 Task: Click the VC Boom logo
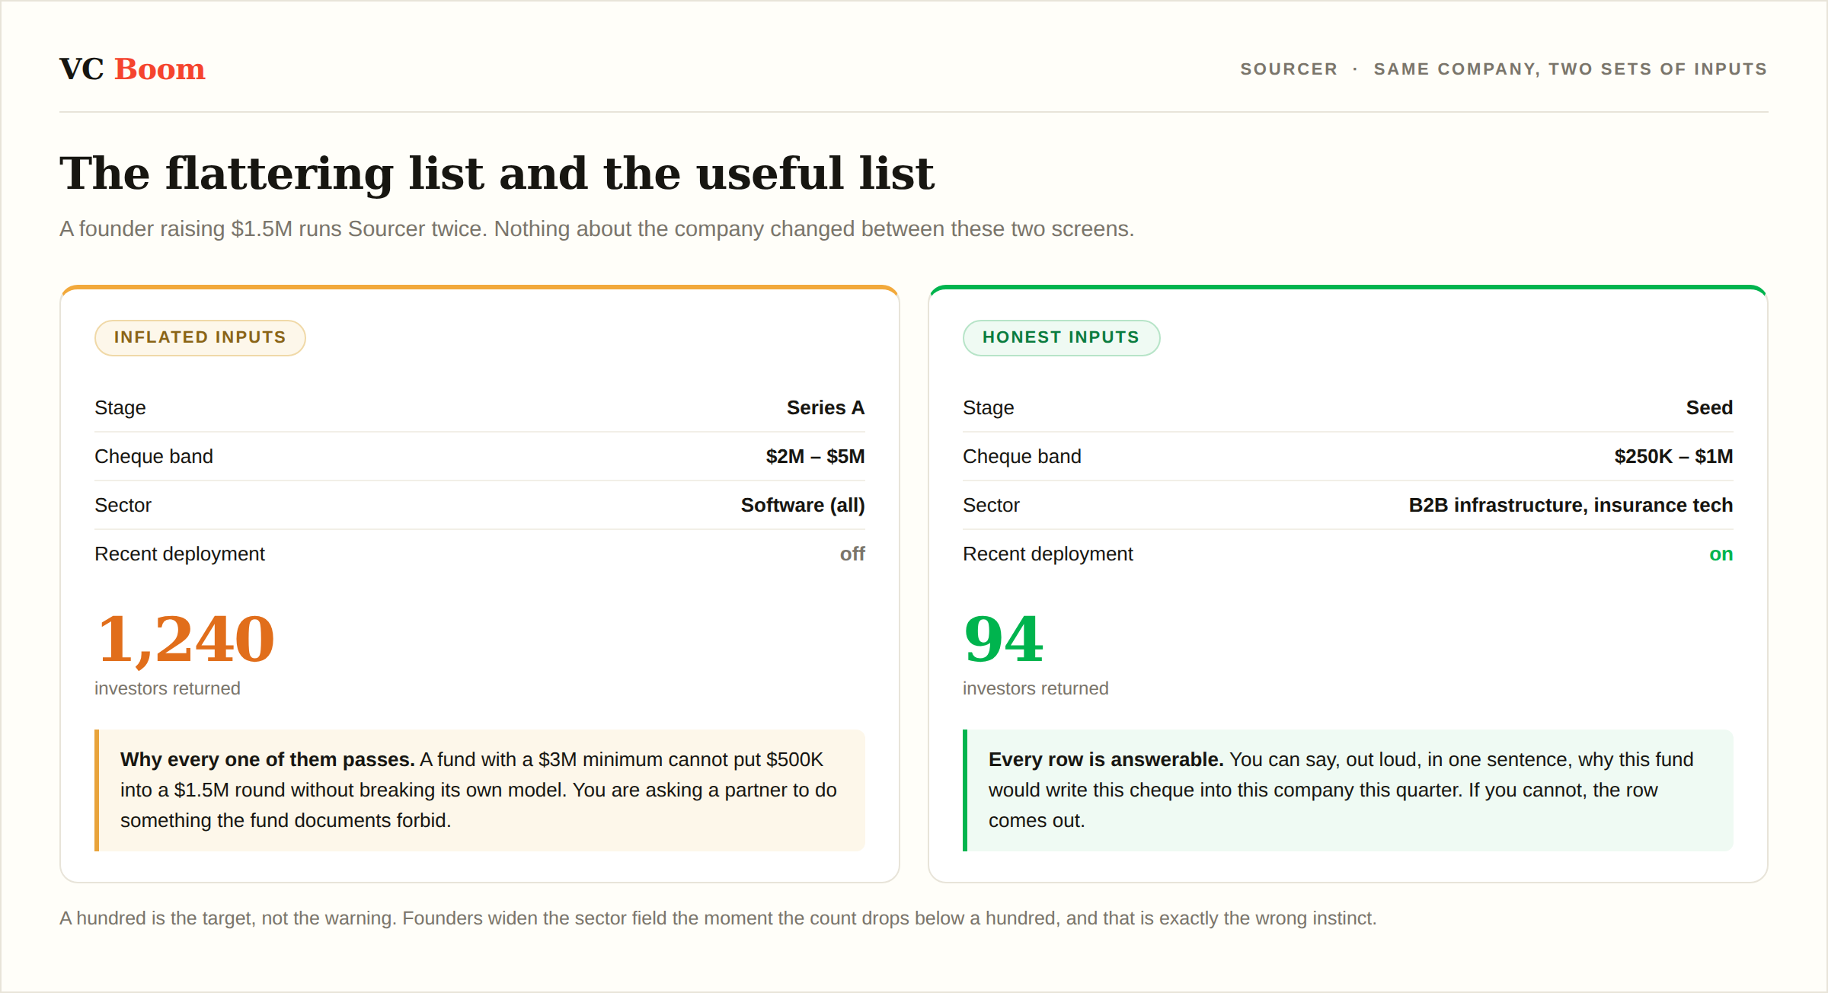click(x=133, y=69)
